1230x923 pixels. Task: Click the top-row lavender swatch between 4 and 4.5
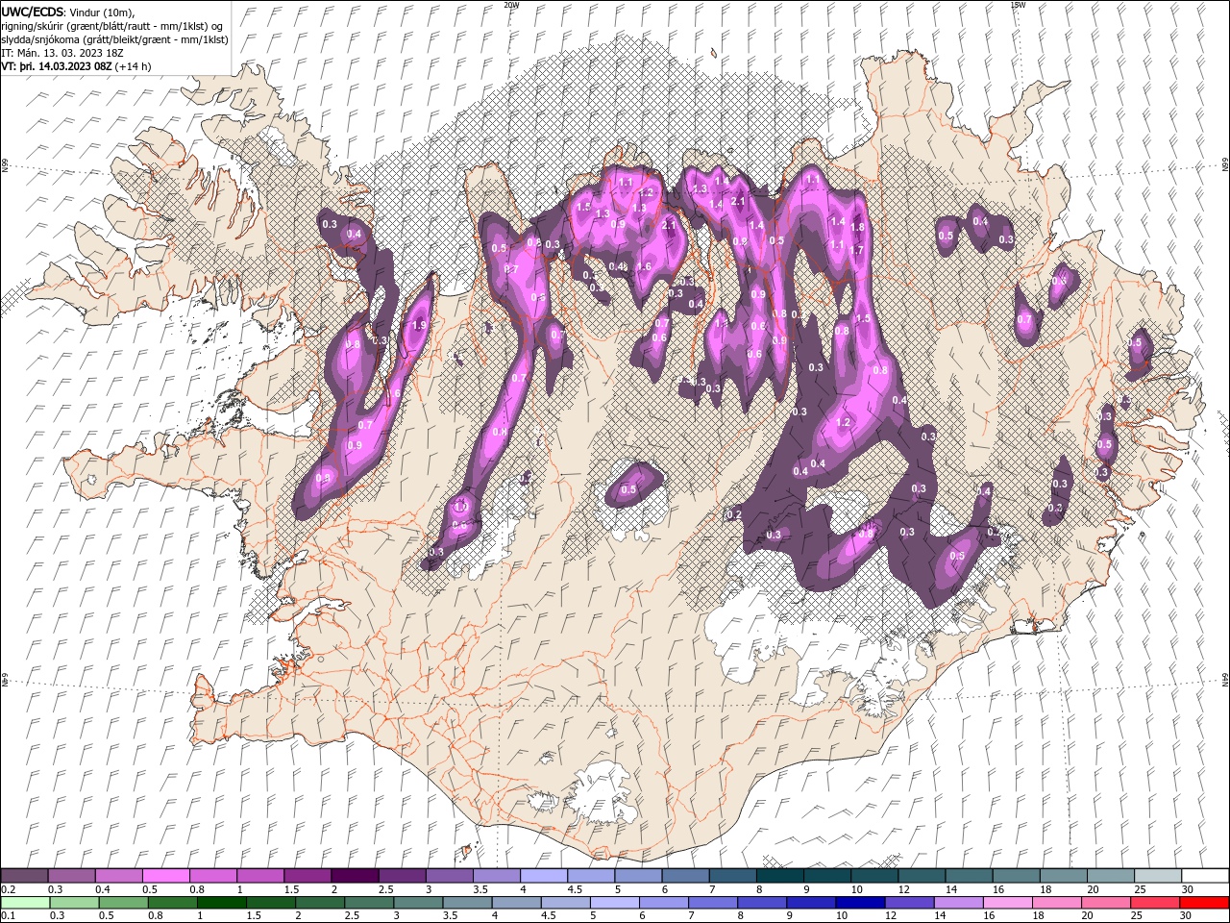click(x=544, y=876)
